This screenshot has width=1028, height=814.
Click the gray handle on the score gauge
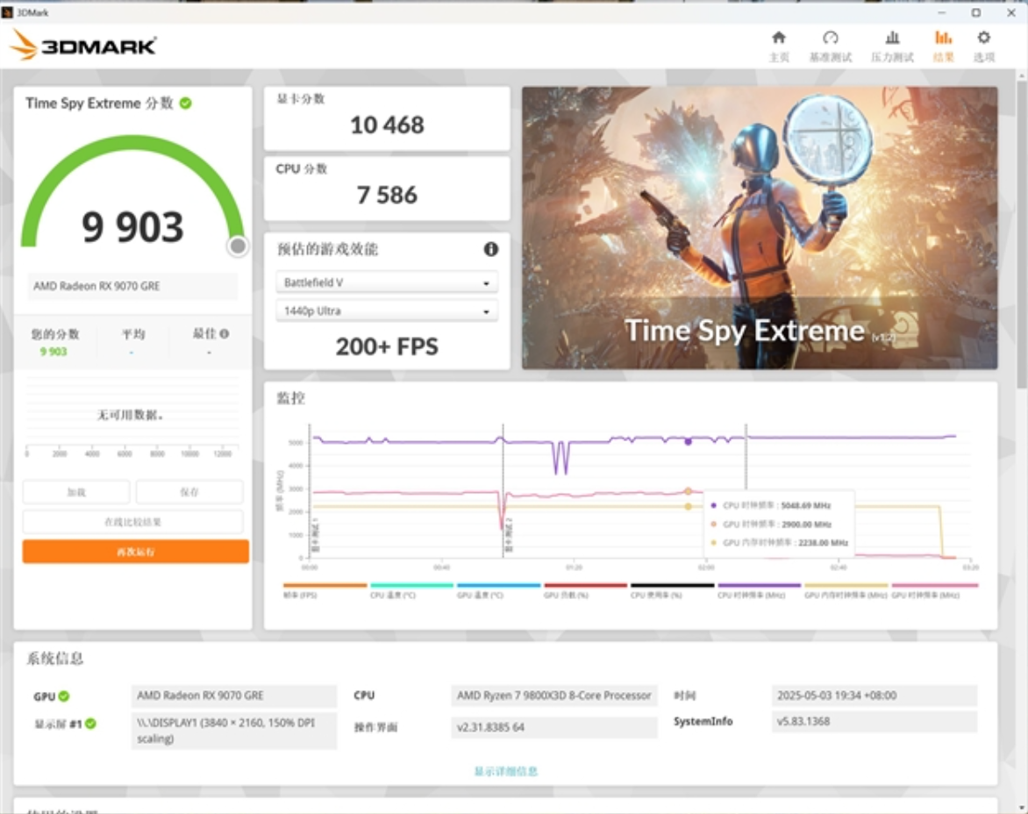point(238,246)
